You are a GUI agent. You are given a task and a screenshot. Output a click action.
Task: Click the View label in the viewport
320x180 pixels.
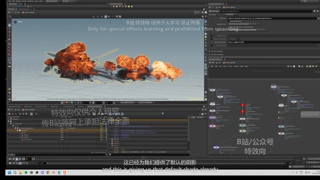[19, 22]
